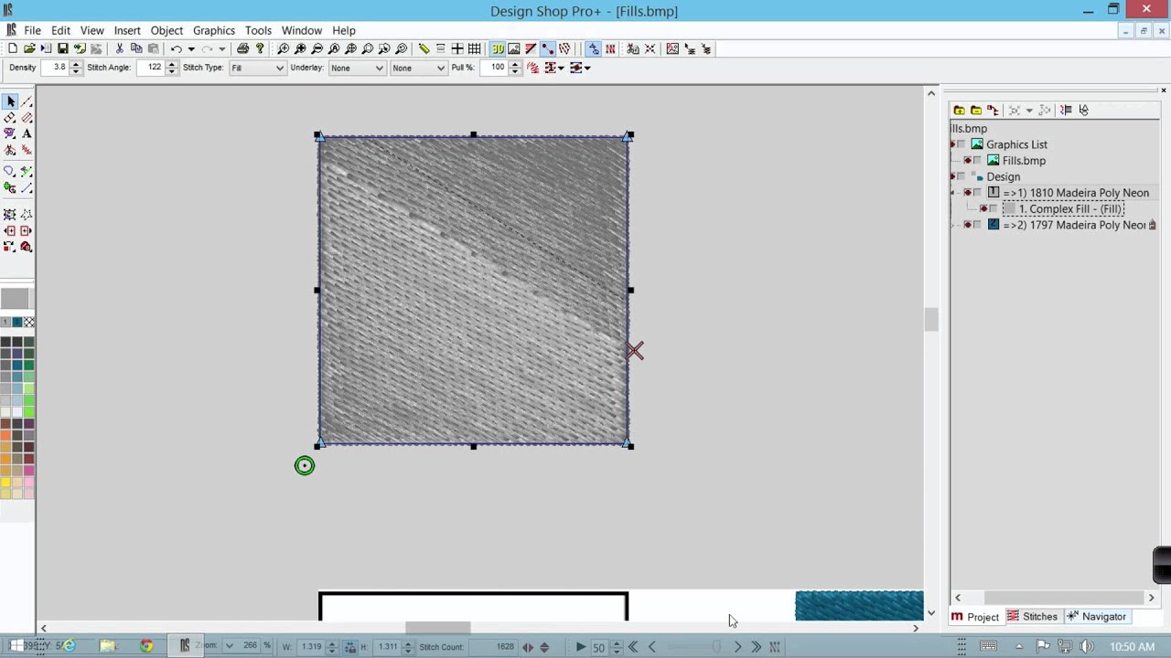
Task: Open File Explorer from the taskbar
Action: pos(108,646)
